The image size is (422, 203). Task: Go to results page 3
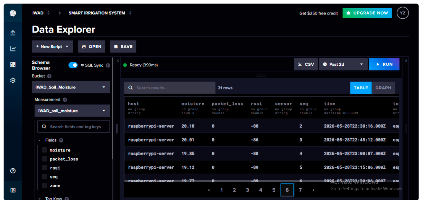point(247,190)
